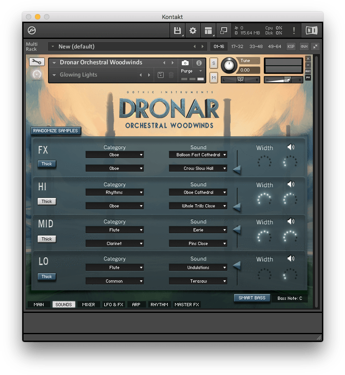Viewport: 345px width, 375px height.
Task: Close the instrument with X button
Action: tap(308, 58)
